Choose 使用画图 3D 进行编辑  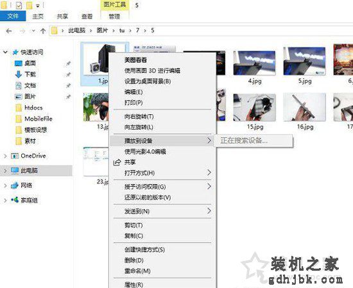(x=152, y=71)
